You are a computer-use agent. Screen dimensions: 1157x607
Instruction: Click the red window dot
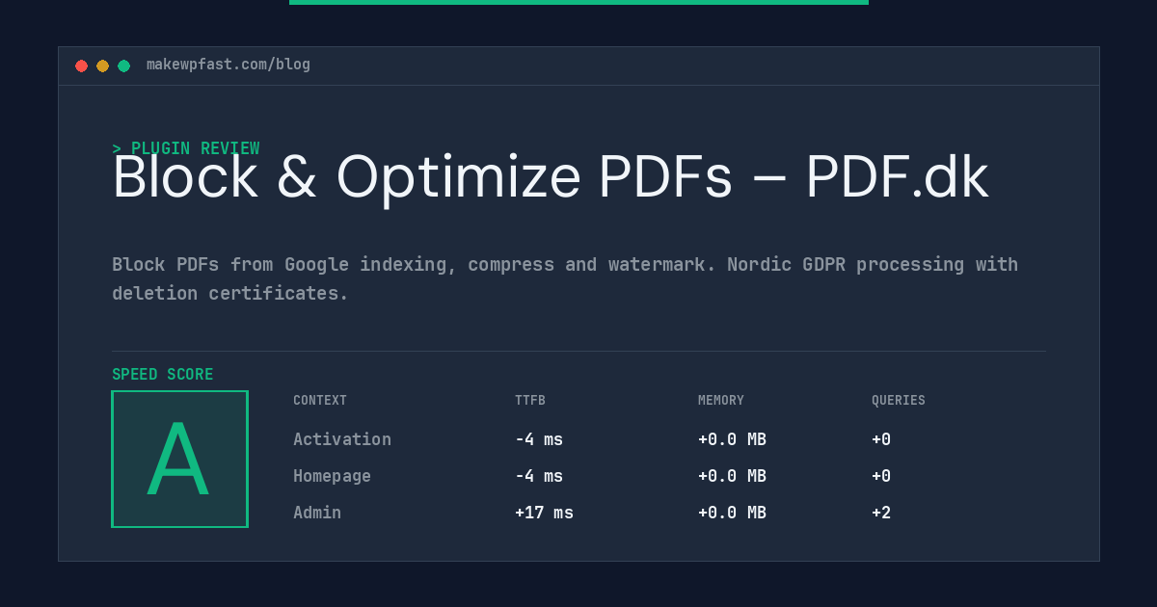click(x=81, y=66)
